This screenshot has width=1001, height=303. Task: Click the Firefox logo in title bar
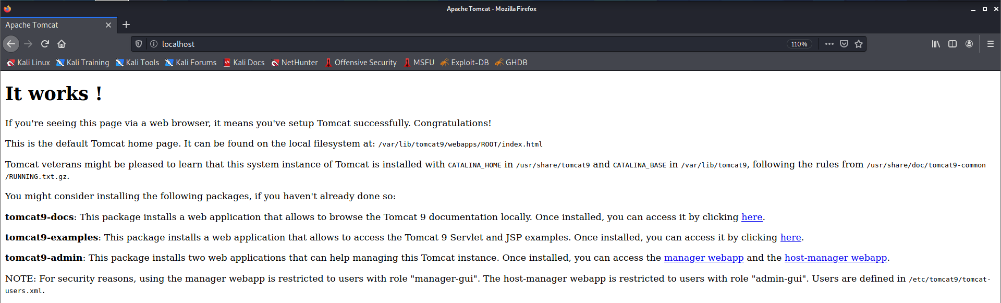pos(7,8)
